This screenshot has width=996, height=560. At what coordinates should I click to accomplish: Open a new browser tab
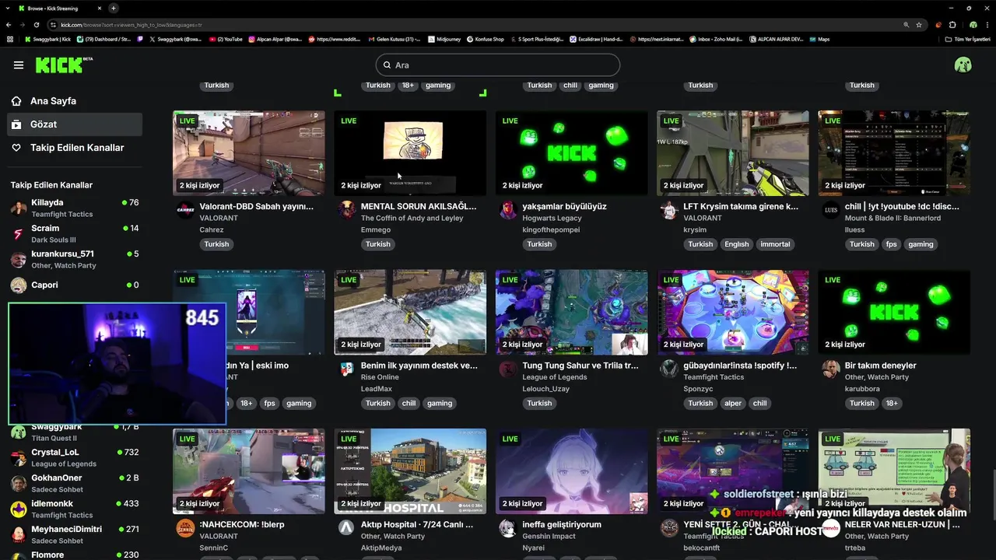point(114,8)
